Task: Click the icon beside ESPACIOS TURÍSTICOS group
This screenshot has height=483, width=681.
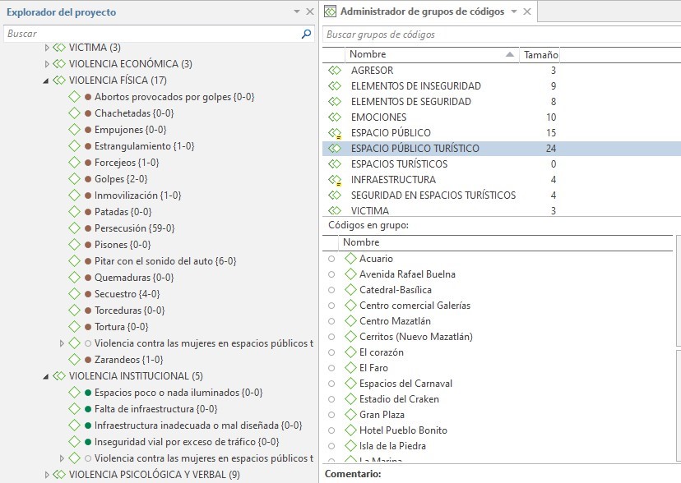Action: pyautogui.click(x=334, y=163)
